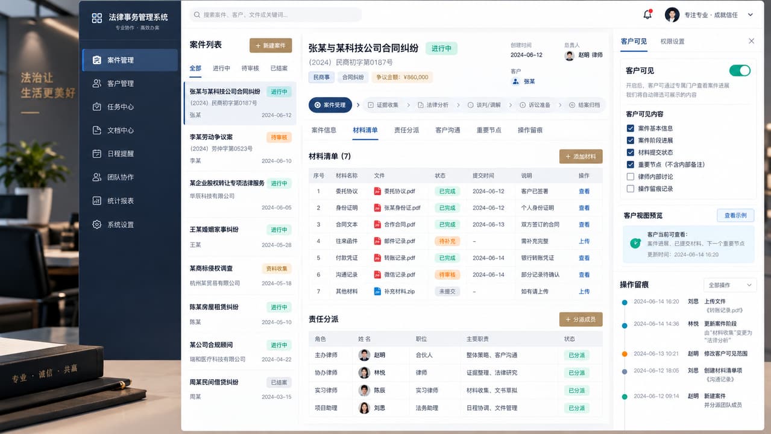Click 刘思 avatar in 责任分派 table

[x=364, y=407]
